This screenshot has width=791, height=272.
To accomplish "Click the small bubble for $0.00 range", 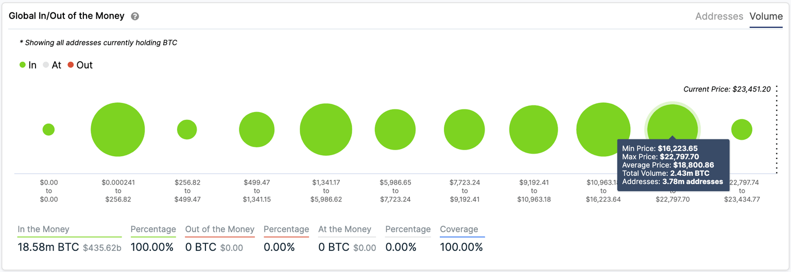I will point(48,130).
